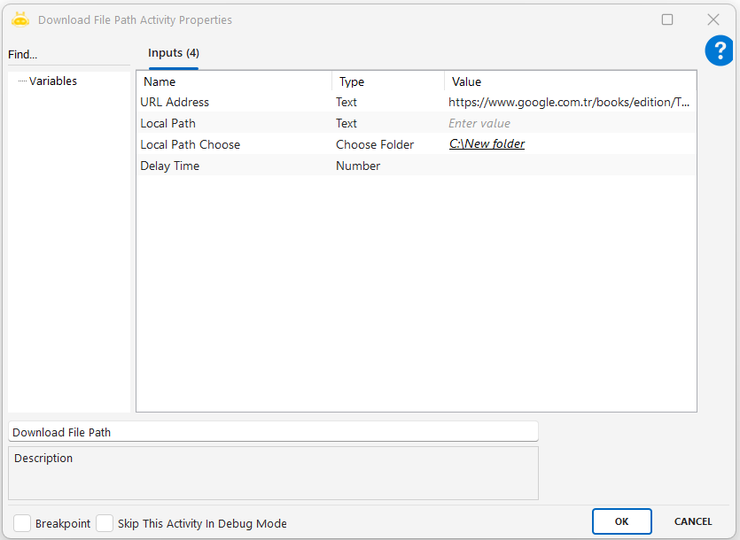Switch to the Inputs (4) tab

[173, 53]
